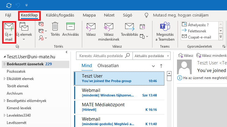Click the send/receive sync icon in title bar
Viewport: 227px width, 127px height.
click(x=9, y=5)
